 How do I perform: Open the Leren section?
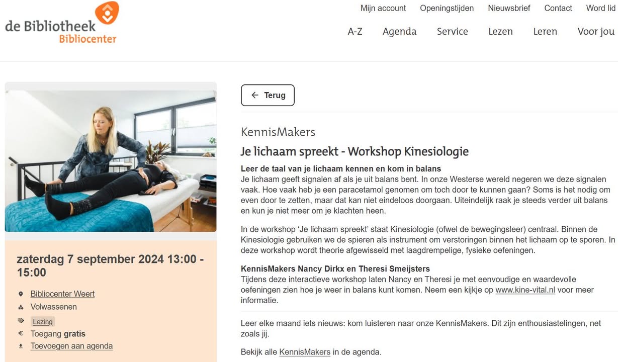click(545, 31)
